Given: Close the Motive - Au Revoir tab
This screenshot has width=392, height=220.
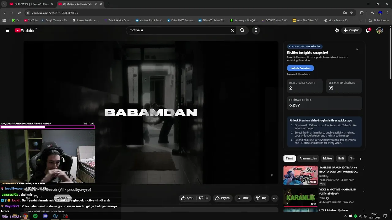Looking at the screenshot, I should coord(101,4).
